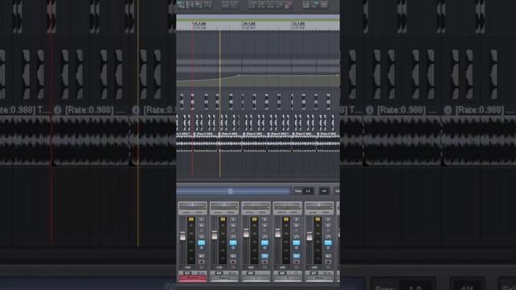
Task: Click volume fader on third mixer strip
Action: (x=246, y=233)
